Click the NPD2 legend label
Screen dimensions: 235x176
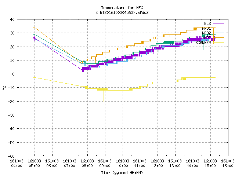pyautogui.click(x=206, y=33)
